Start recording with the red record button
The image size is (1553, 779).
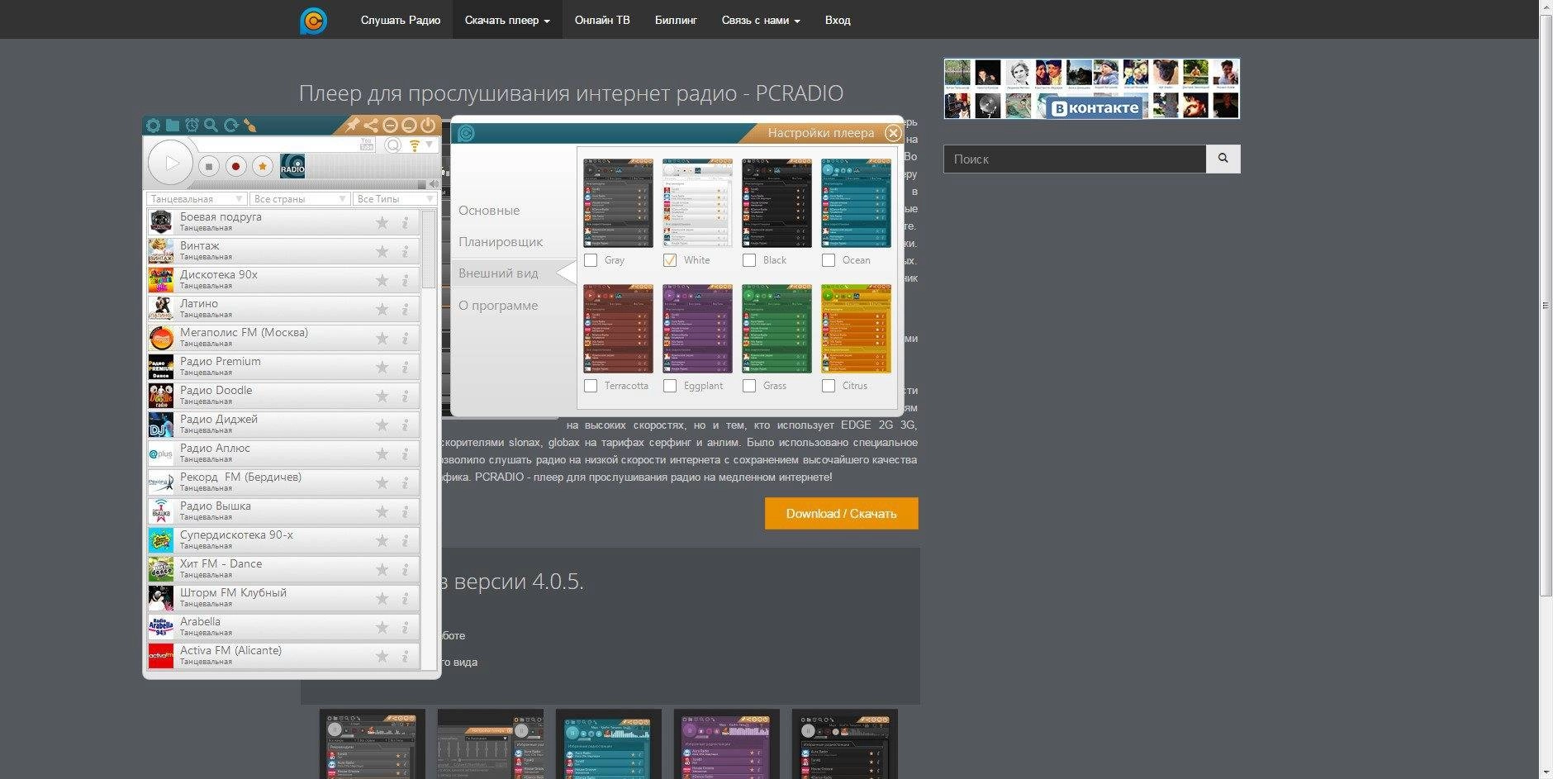[235, 166]
